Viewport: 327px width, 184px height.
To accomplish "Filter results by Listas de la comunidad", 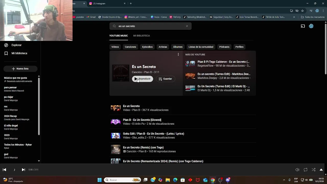I will 201,47.
